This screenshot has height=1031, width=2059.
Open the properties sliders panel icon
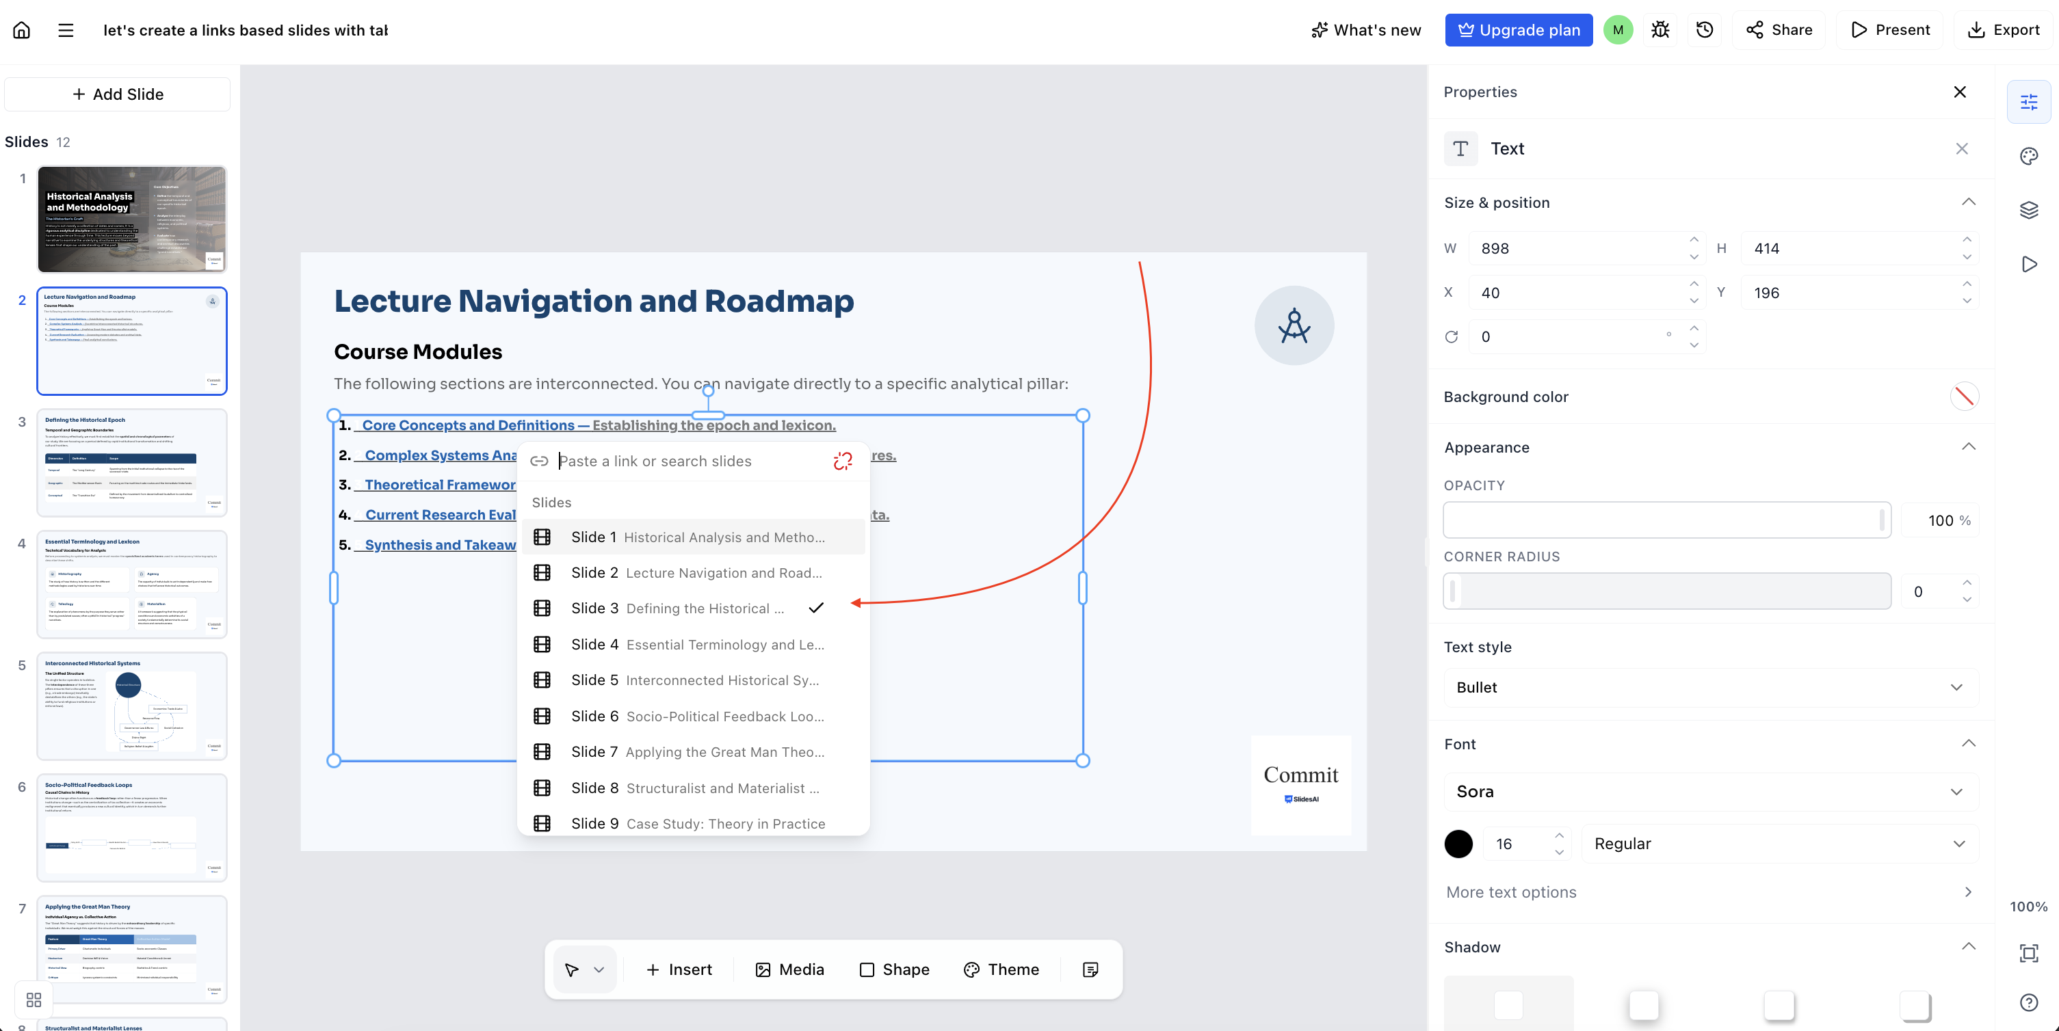(x=2029, y=101)
